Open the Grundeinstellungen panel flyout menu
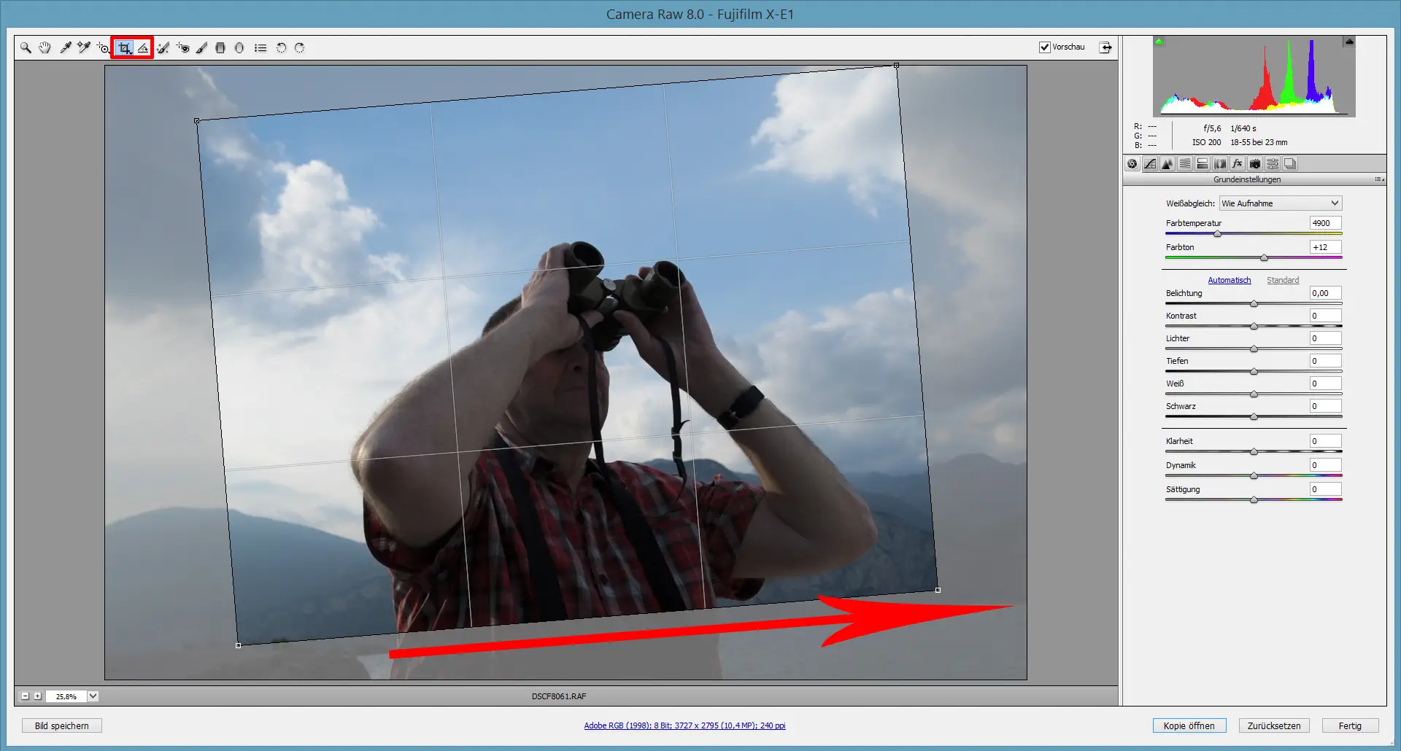 pos(1377,179)
